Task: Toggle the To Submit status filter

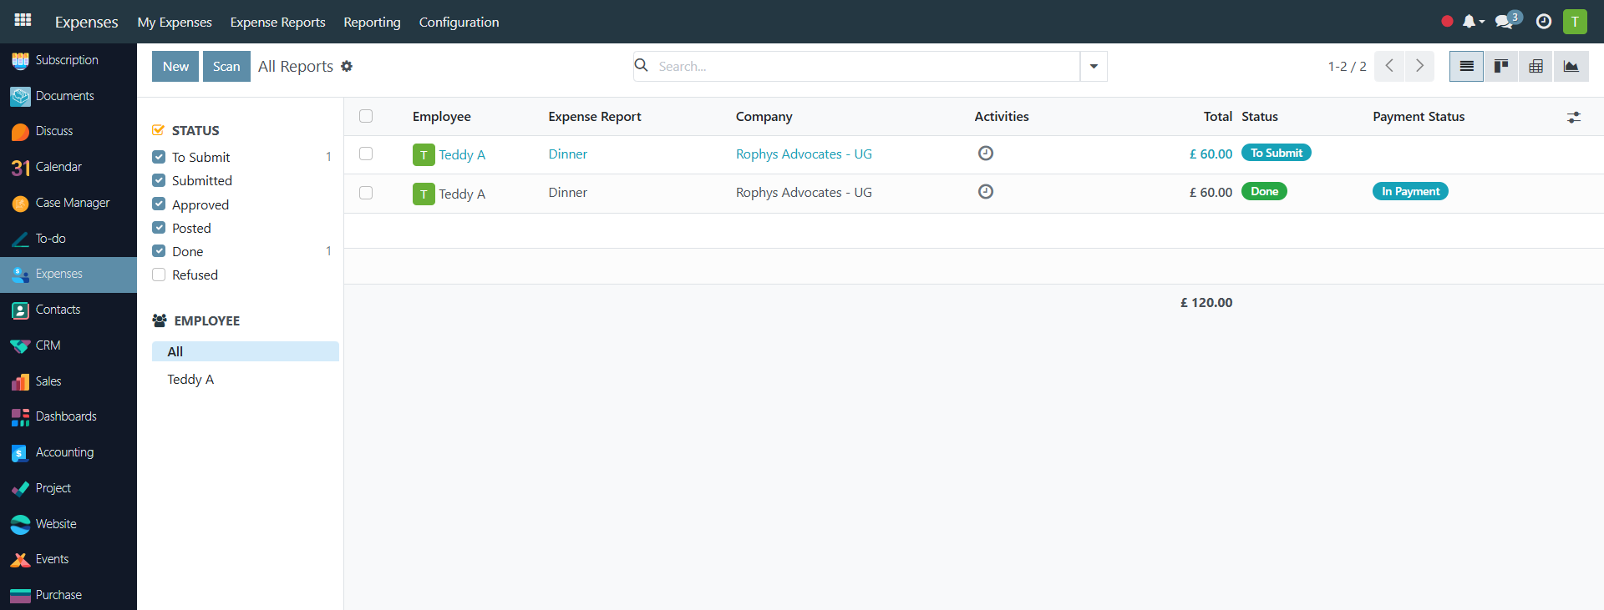Action: tap(159, 157)
